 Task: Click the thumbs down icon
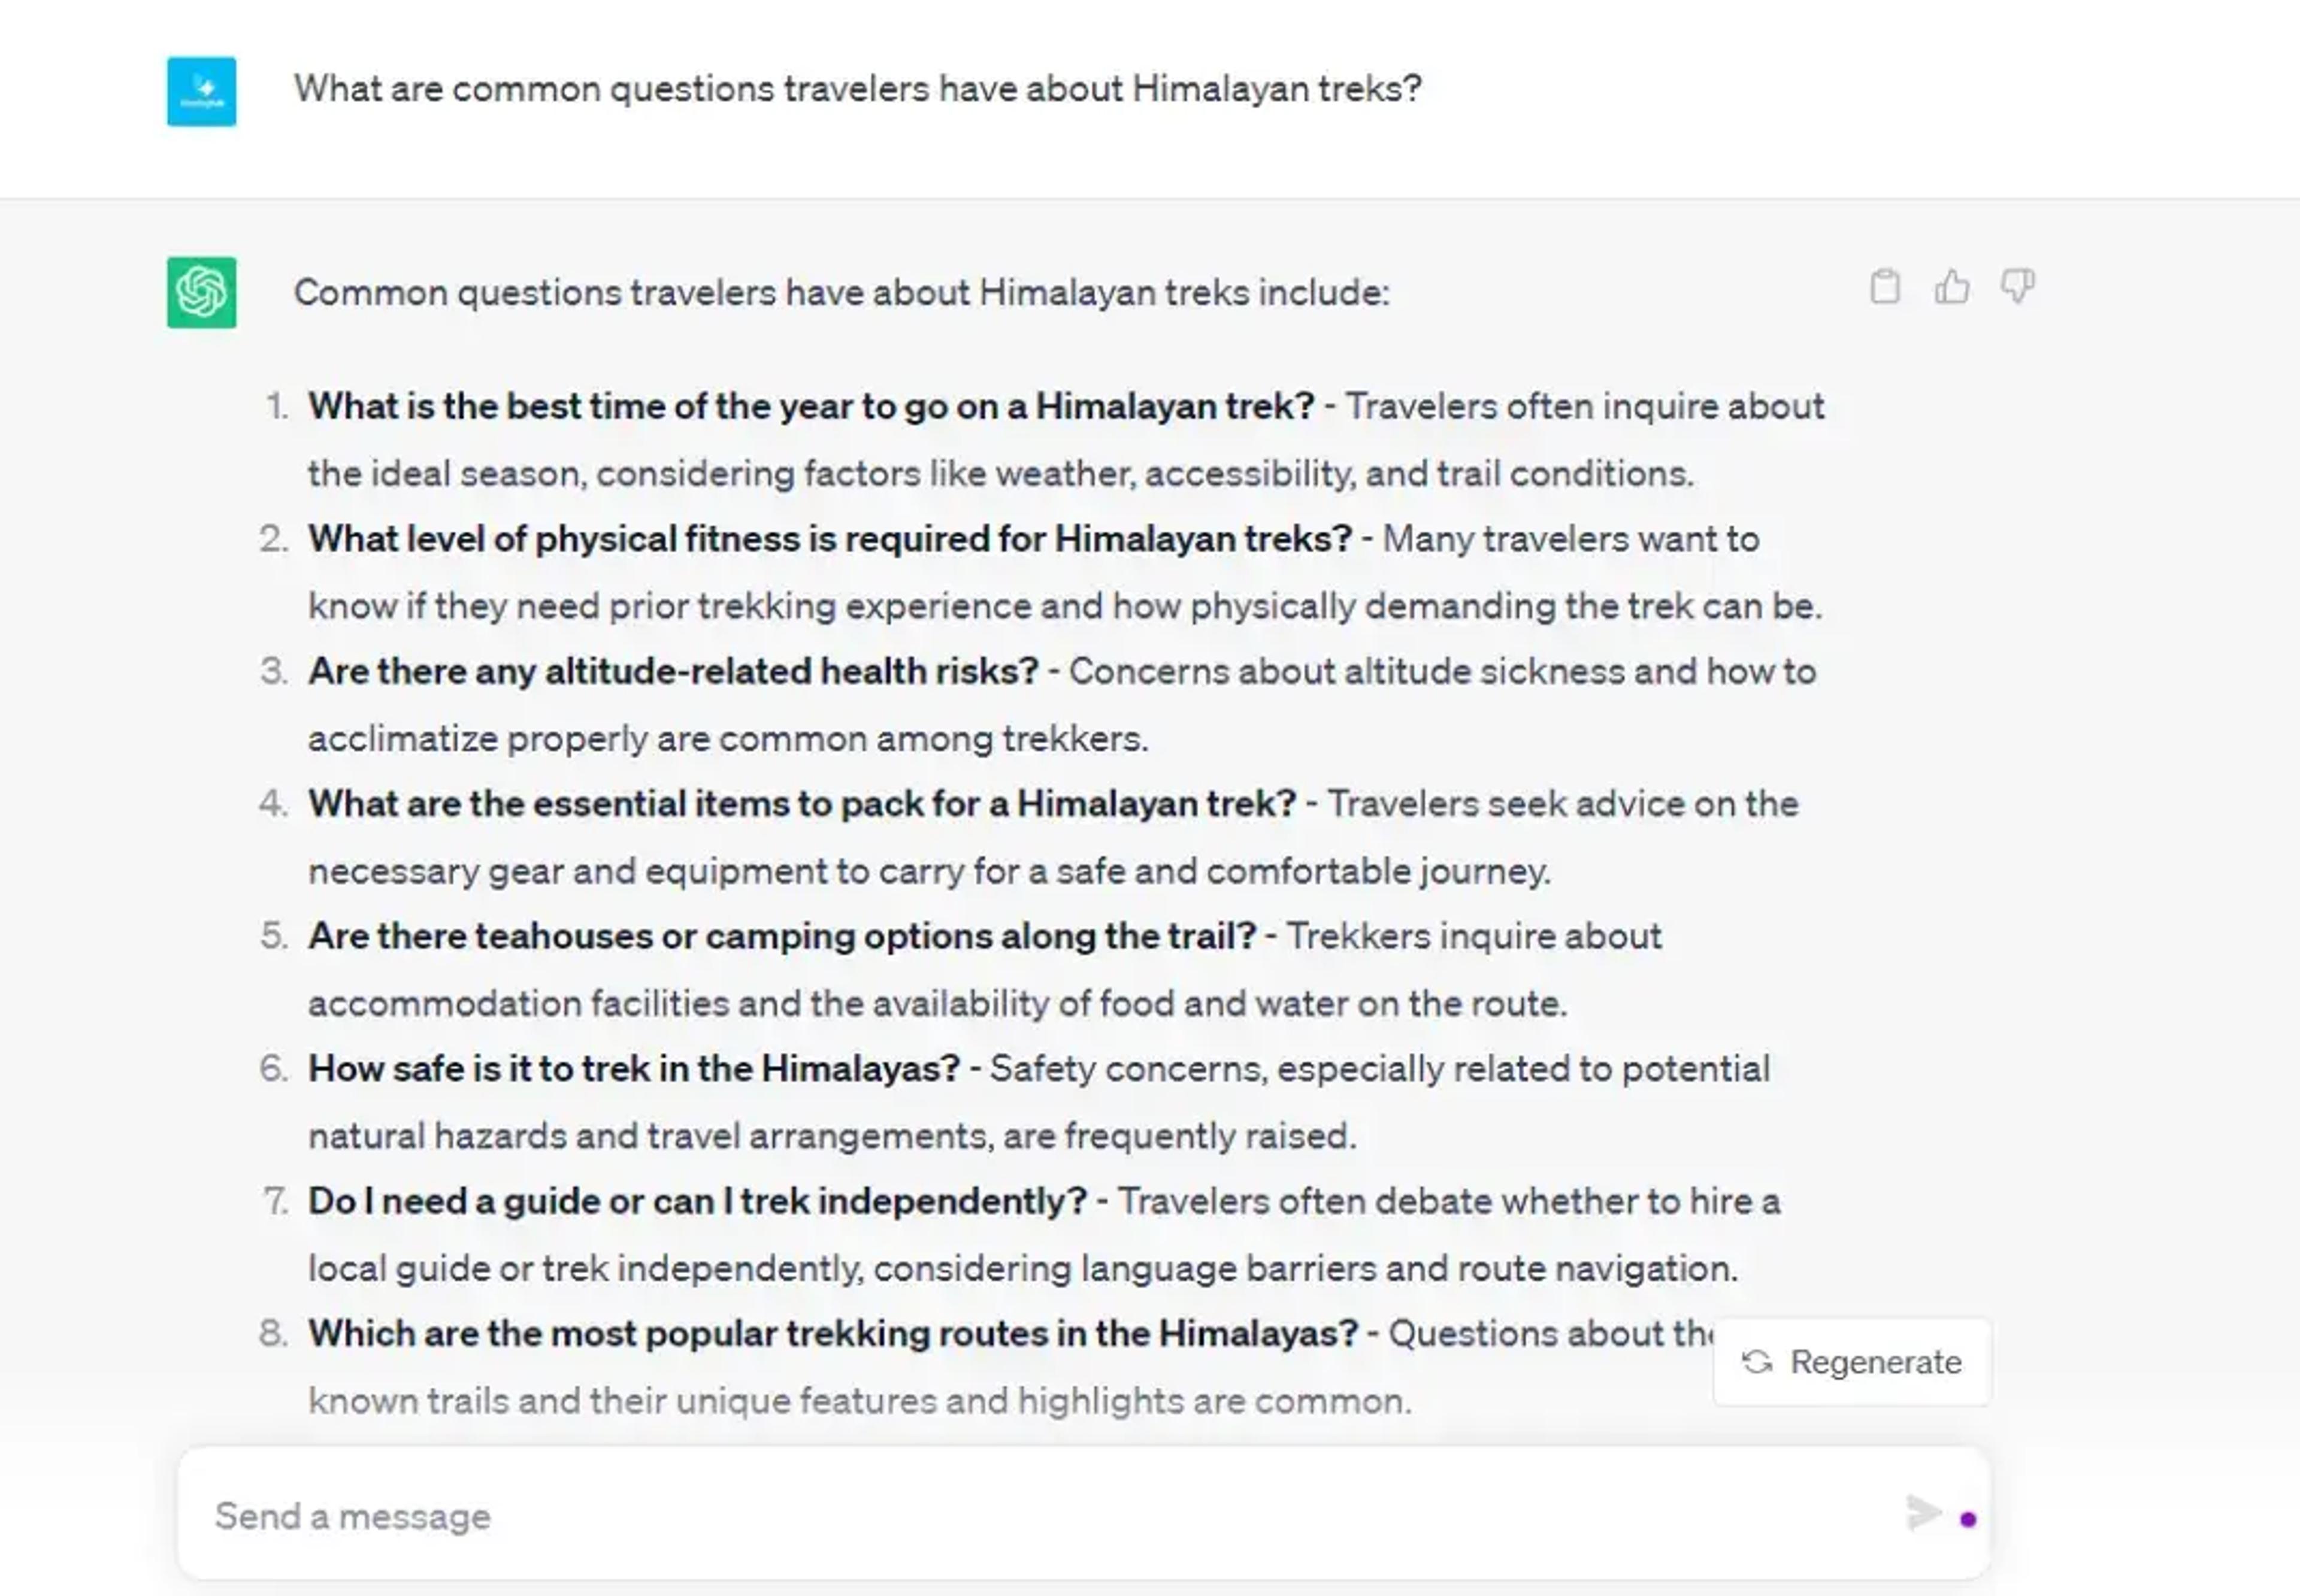click(x=2017, y=287)
